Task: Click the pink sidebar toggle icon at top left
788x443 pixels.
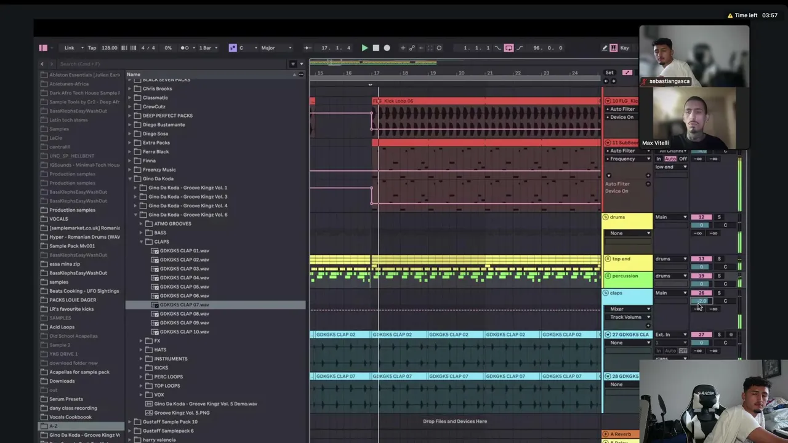Action: (x=43, y=48)
